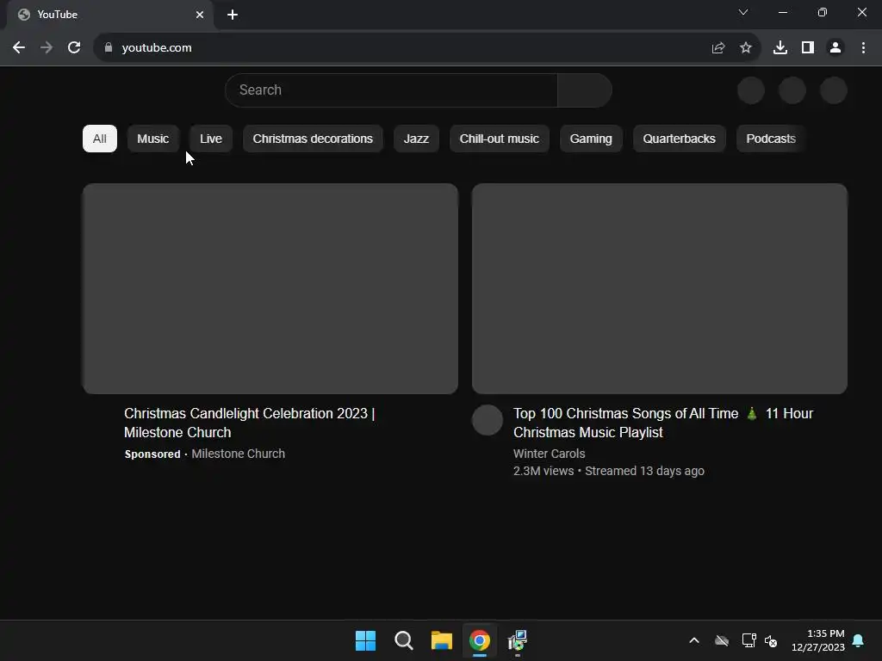The image size is (882, 661).
Task: Open Christmas Candlelight Celebration 2023 title link
Action: tap(249, 423)
